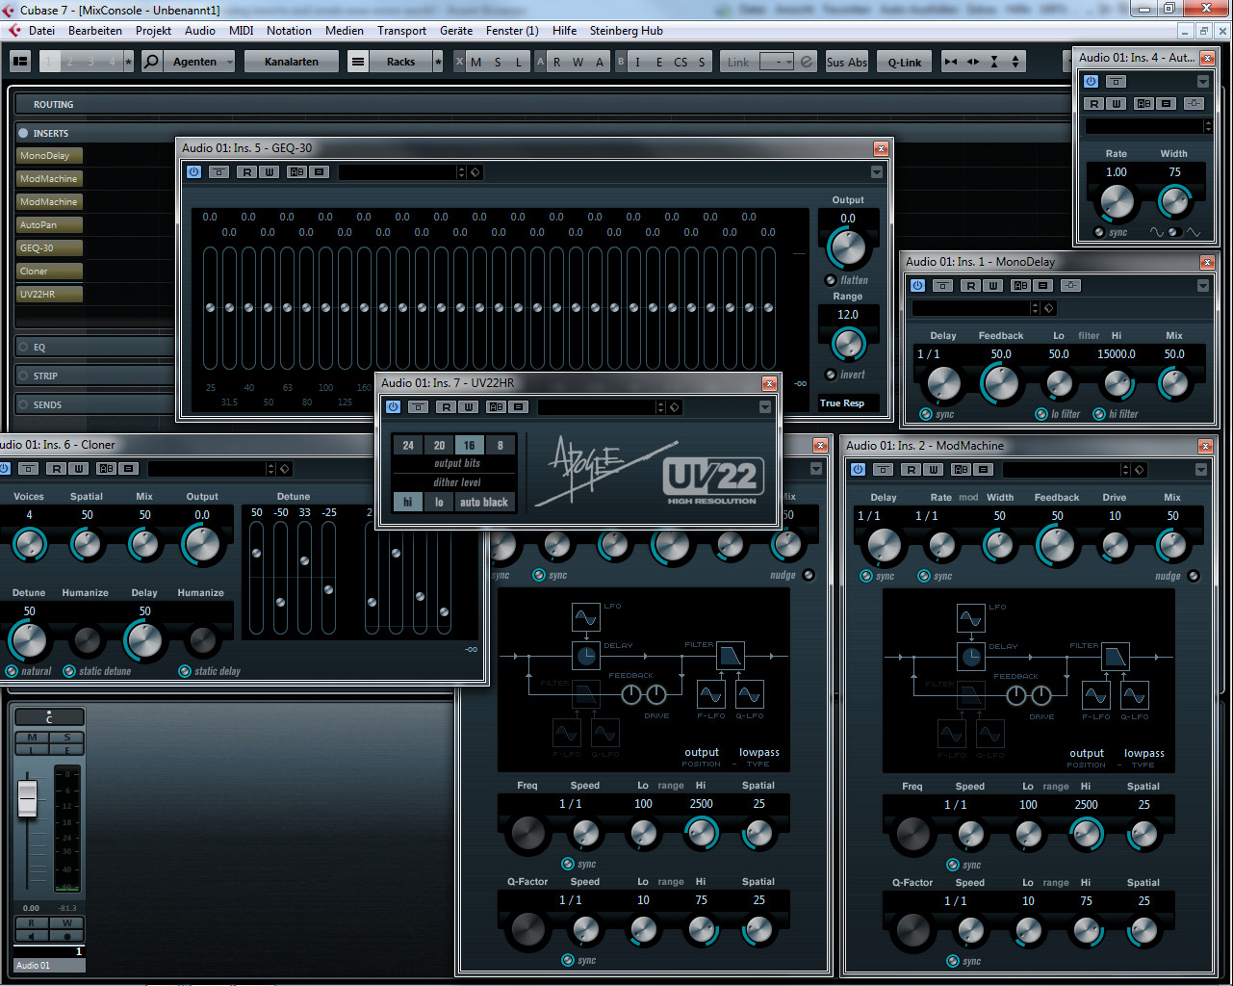Open the AutoPan window functions menu arrow
Image resolution: width=1233 pixels, height=986 pixels.
pos(1203,82)
